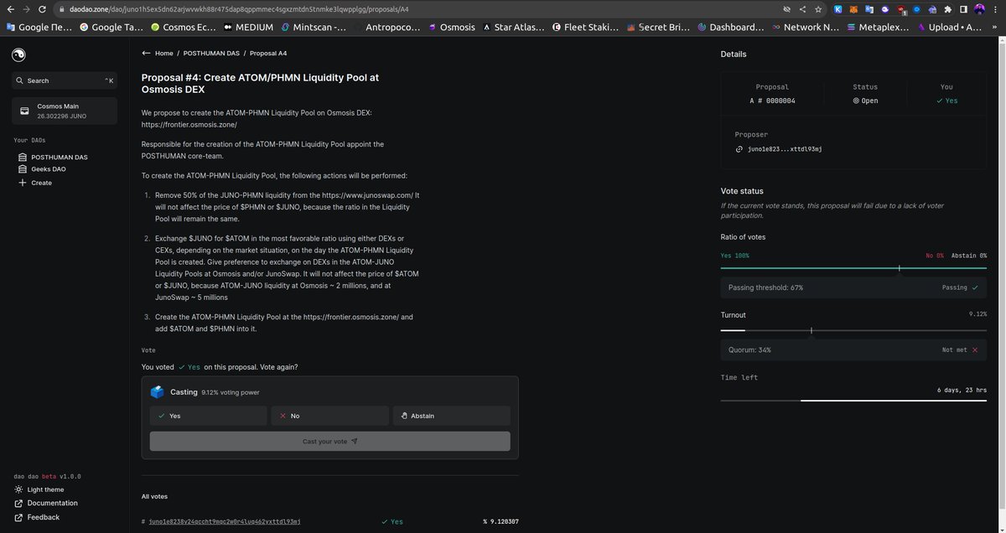Click the Time left progress bar
This screenshot has height=533, width=1006.
pos(853,401)
